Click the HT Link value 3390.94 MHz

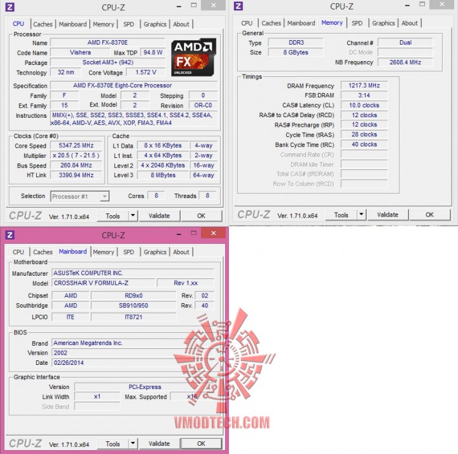pyautogui.click(x=76, y=175)
